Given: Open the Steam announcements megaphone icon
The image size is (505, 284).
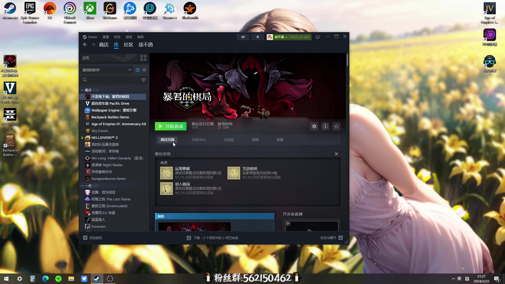Looking at the screenshot, I should pyautogui.click(x=243, y=37).
